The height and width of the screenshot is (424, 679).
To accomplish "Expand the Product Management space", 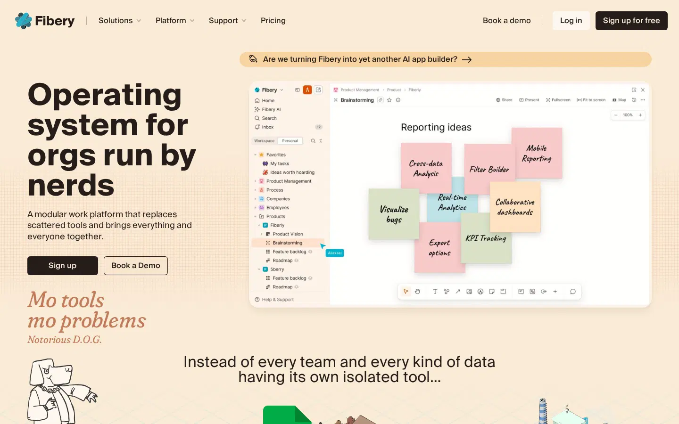I will click(256, 181).
